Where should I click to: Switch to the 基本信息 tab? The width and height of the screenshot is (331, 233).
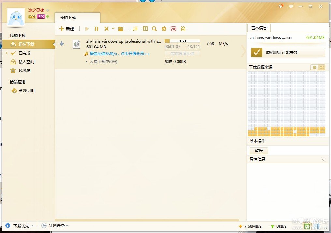(x=259, y=28)
